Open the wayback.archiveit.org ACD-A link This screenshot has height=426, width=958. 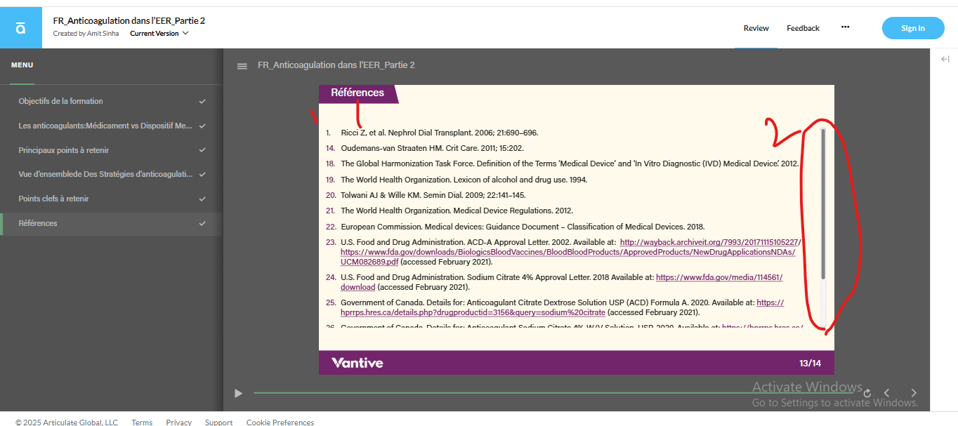[709, 242]
